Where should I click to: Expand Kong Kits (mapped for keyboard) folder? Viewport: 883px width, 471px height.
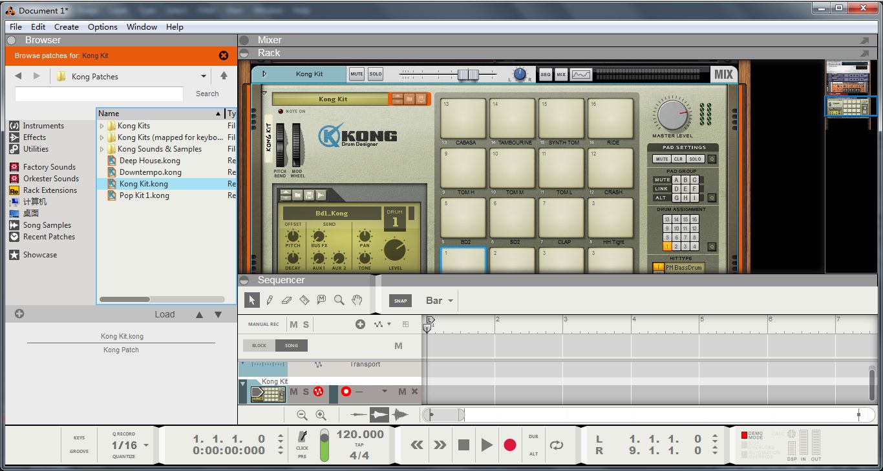tap(101, 137)
